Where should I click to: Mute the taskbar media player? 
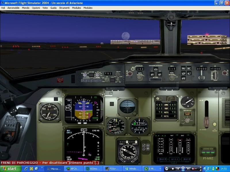coord(193,169)
